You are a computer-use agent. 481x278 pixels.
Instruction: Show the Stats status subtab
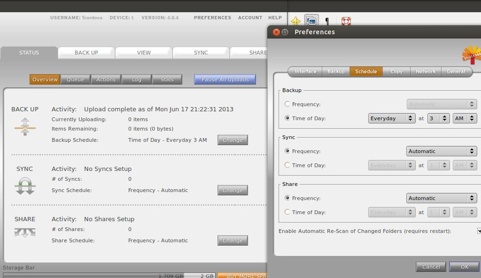click(x=167, y=80)
